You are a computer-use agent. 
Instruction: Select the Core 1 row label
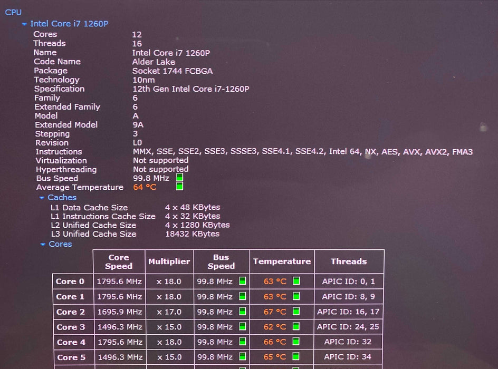(x=70, y=297)
